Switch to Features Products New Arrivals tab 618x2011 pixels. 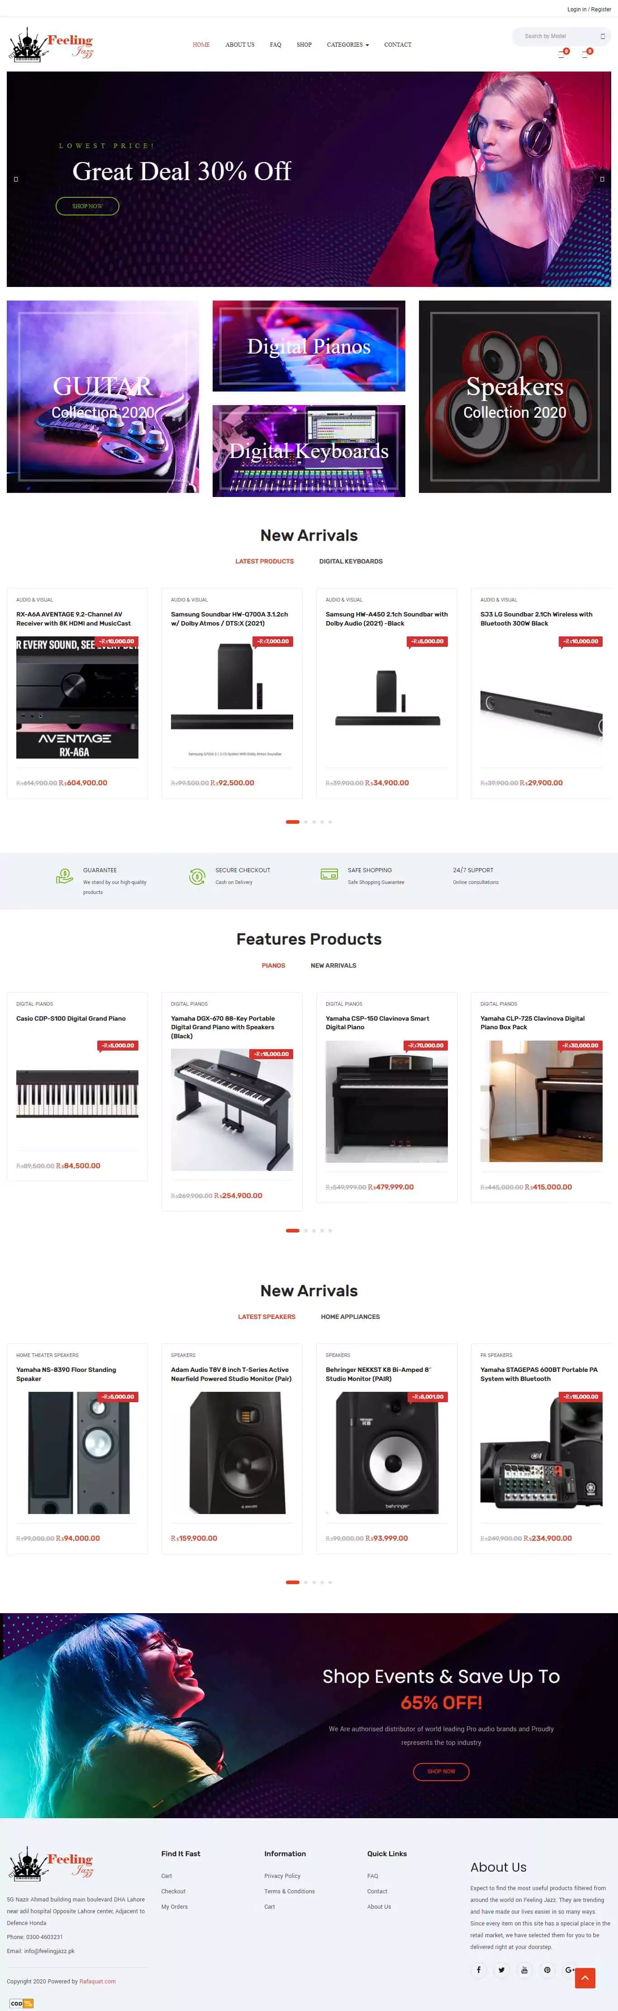click(333, 966)
